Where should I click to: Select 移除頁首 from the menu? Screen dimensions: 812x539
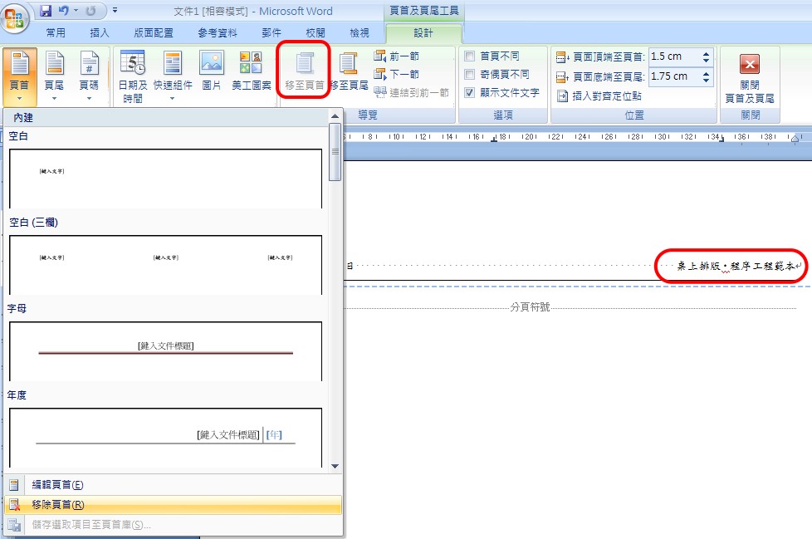coord(58,505)
